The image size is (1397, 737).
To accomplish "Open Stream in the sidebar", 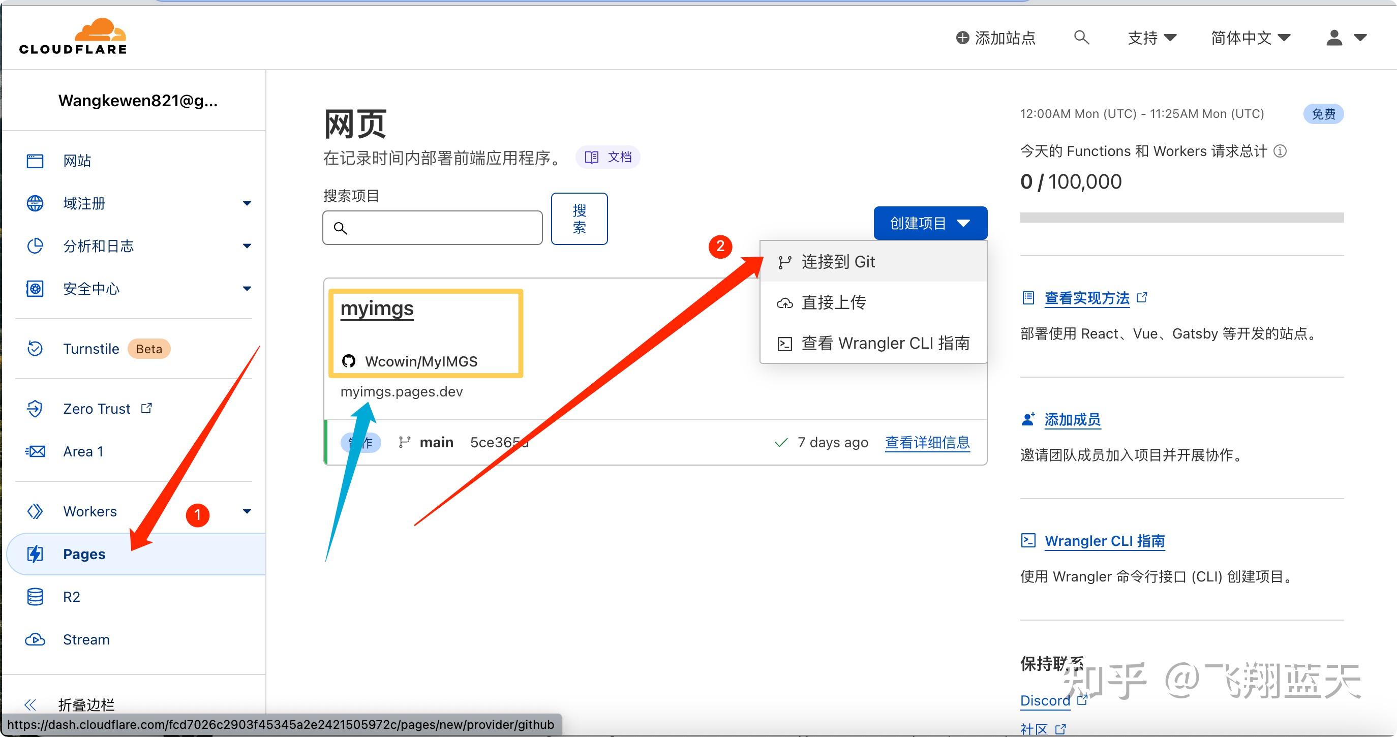I will [x=86, y=639].
